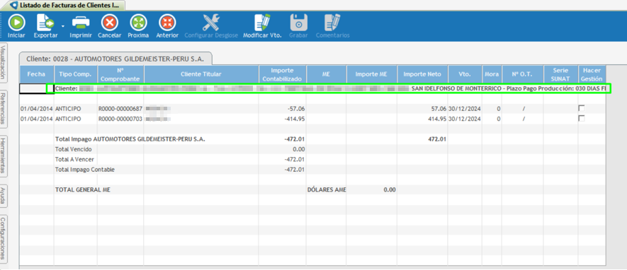Click Configurar Desglose tools icon
627x270 pixels.
(210, 23)
